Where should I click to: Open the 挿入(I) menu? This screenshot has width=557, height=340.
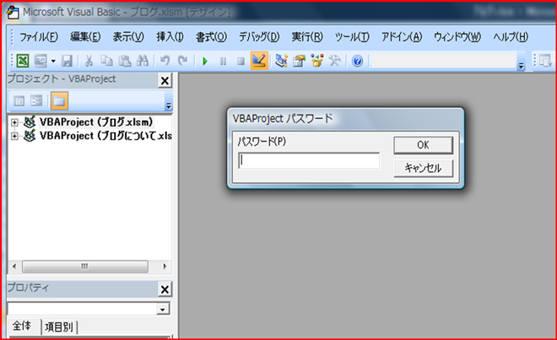click(x=170, y=36)
